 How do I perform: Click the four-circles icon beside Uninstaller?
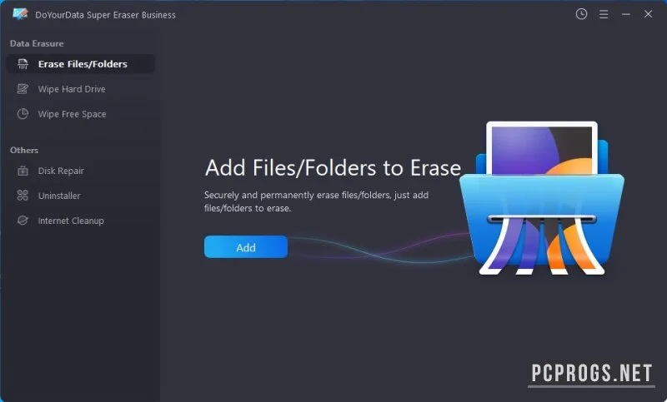point(23,196)
